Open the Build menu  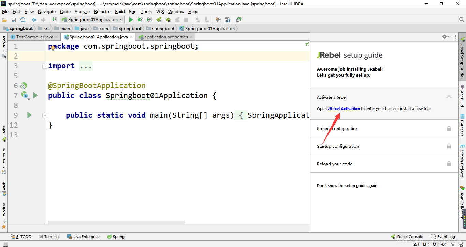pyautogui.click(x=120, y=11)
